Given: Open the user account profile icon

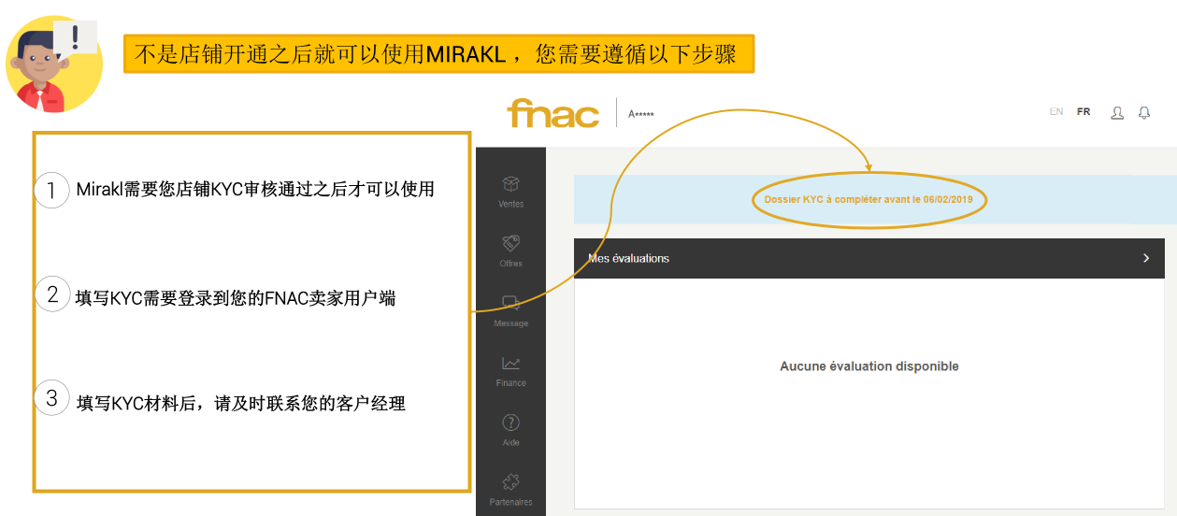Looking at the screenshot, I should point(1116,113).
